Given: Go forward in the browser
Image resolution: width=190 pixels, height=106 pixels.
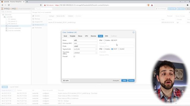Looking at the screenshot, I should click(x=5, y=5).
